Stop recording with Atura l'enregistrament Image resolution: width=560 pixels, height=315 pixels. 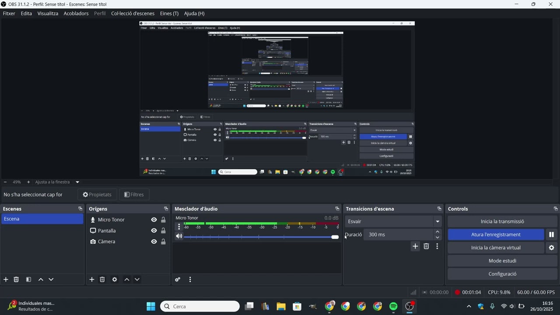click(496, 234)
